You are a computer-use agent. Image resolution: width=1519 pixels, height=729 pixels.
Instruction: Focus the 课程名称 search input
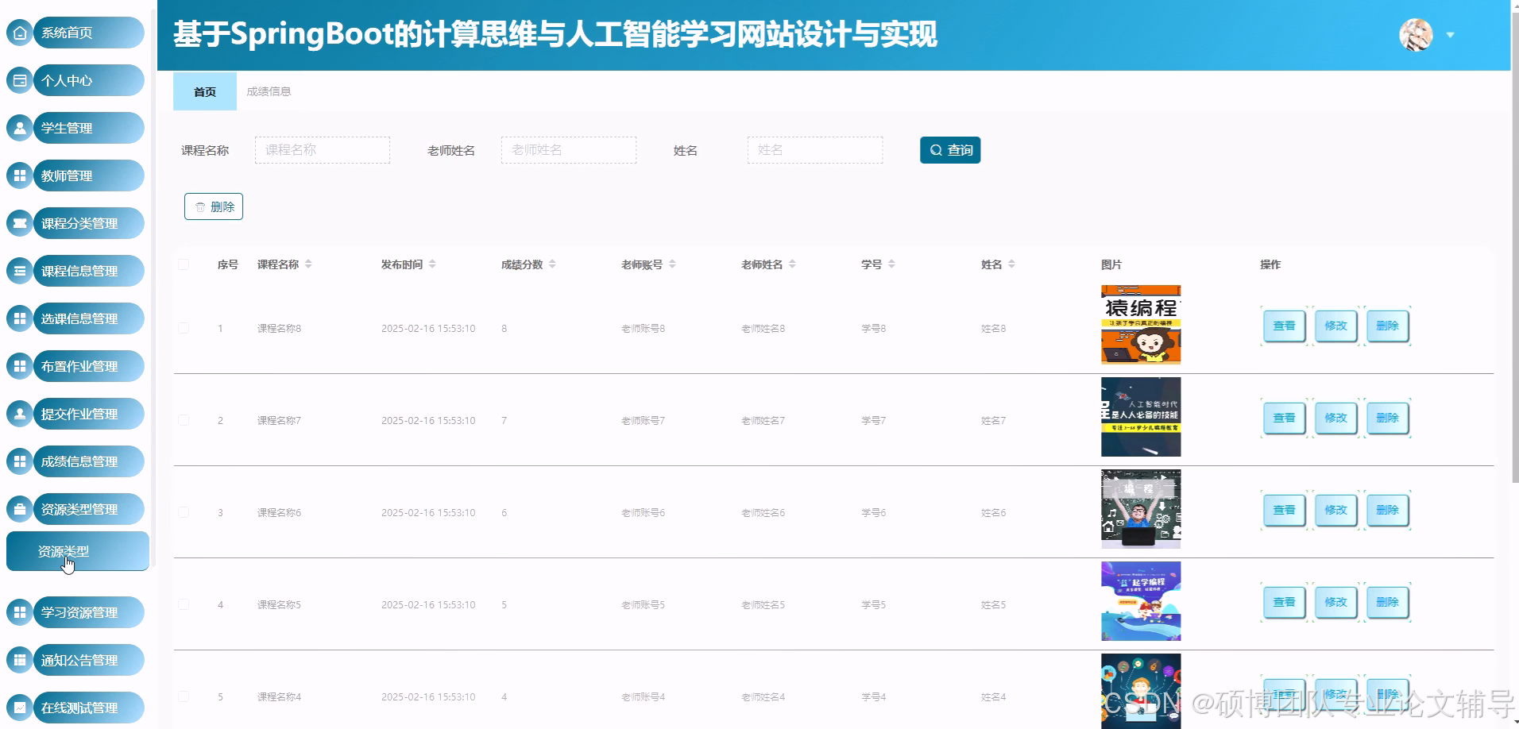tap(323, 150)
